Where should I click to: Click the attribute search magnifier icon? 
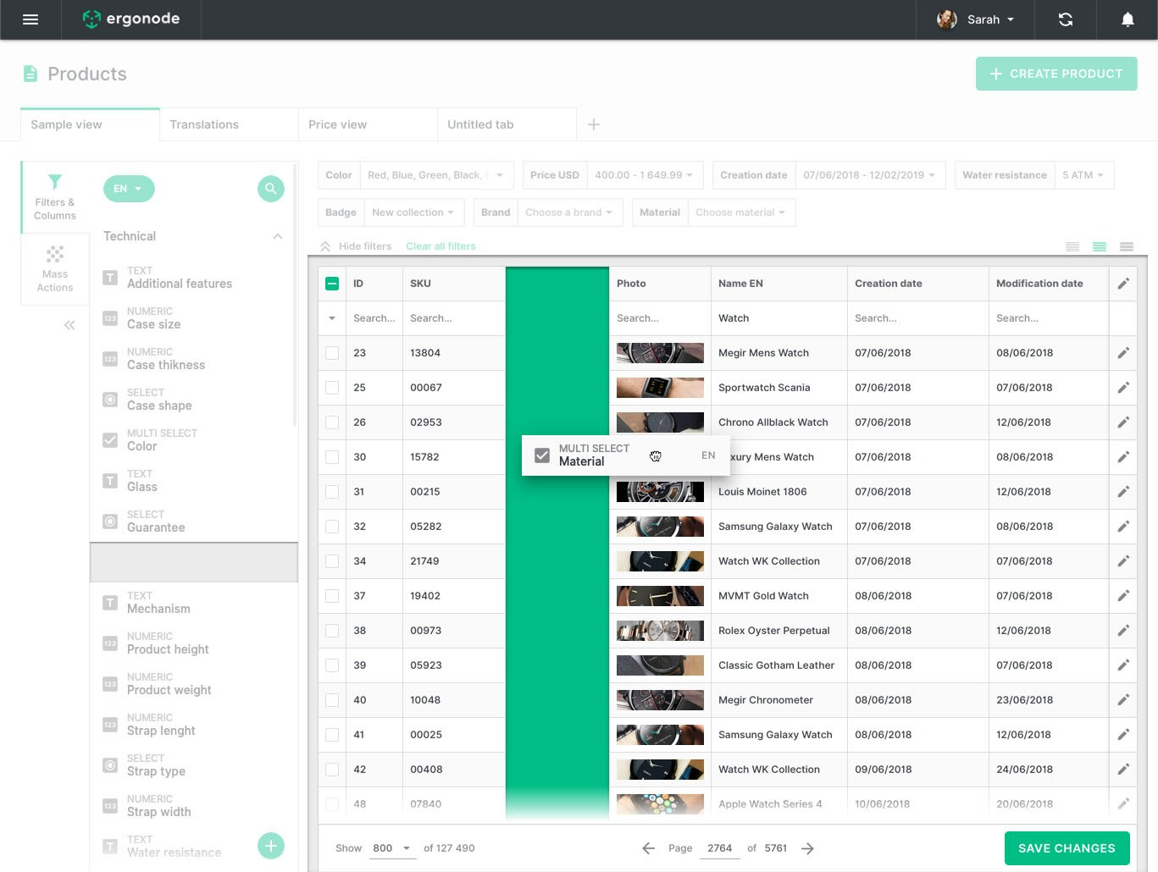(270, 189)
